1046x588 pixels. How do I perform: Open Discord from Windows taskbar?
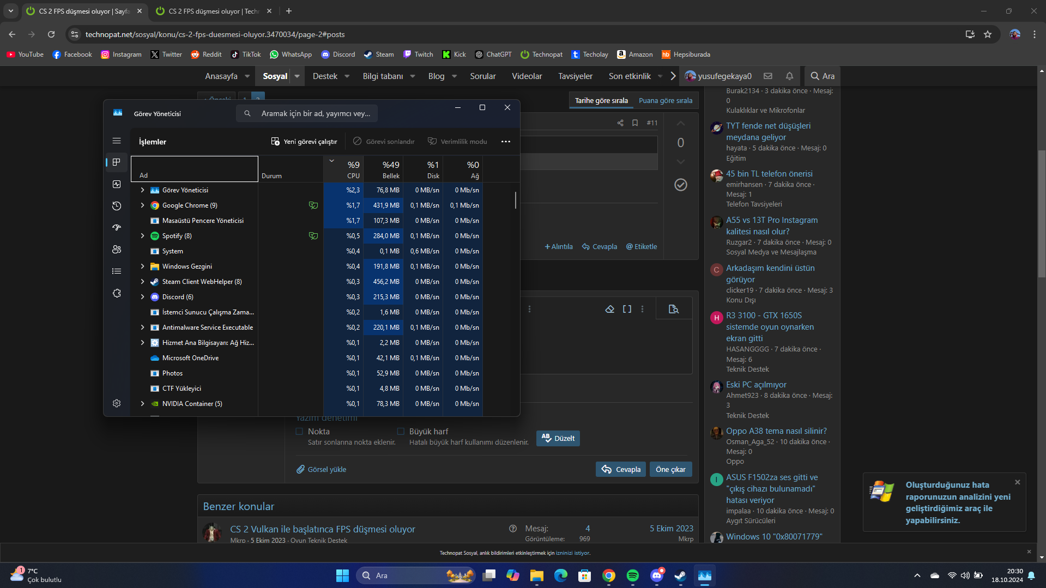click(657, 575)
